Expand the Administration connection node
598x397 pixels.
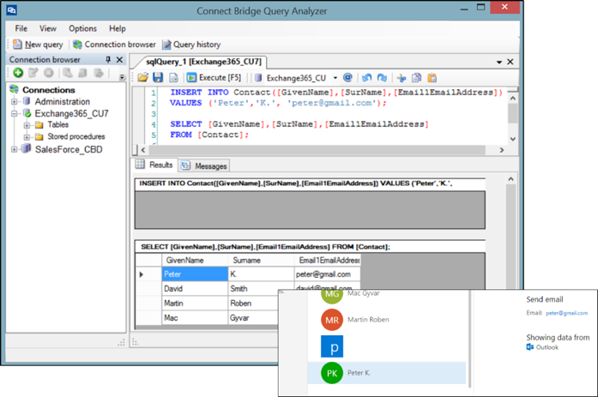click(x=14, y=102)
